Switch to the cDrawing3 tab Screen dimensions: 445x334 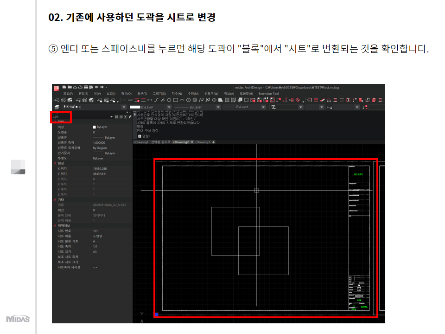pyautogui.click(x=203, y=142)
